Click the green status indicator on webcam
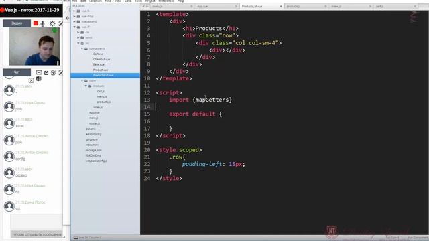Screen dimensions: 429x241 (54, 30)
